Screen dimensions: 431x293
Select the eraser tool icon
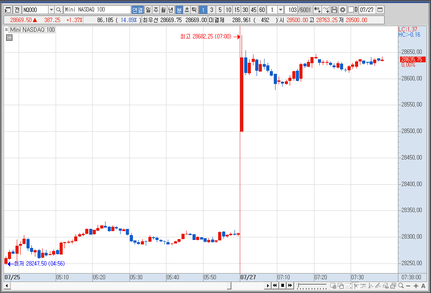point(386,286)
